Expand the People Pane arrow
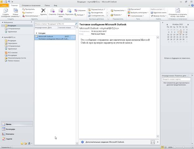The width and height of the screenshot is (194, 149). 158,142
